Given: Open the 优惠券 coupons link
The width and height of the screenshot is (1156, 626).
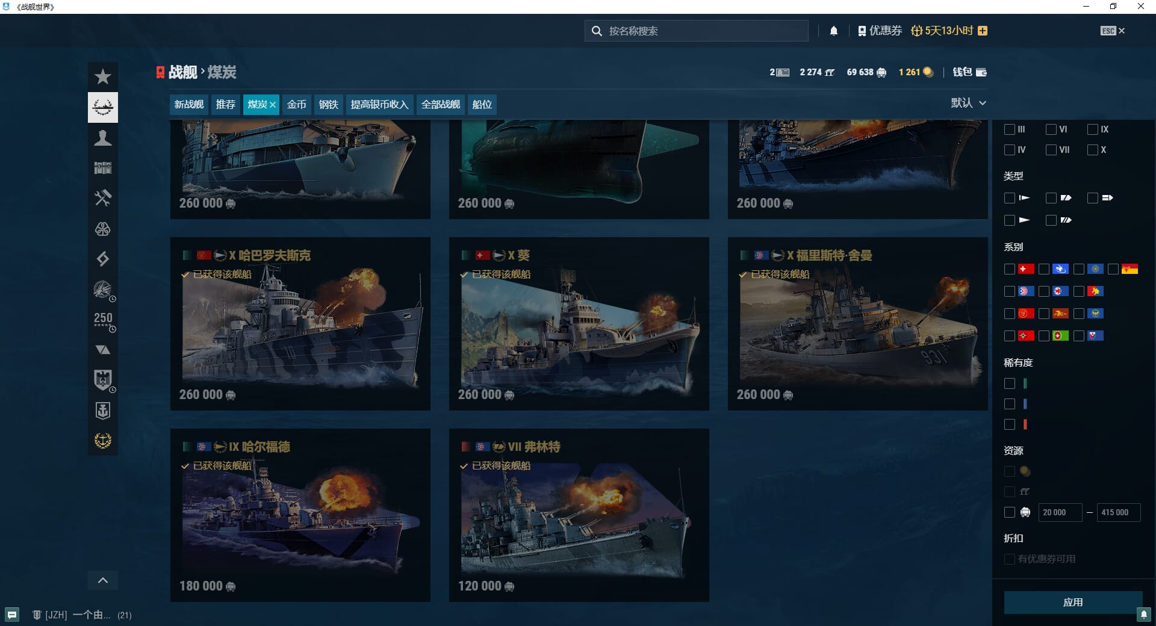Looking at the screenshot, I should [880, 31].
